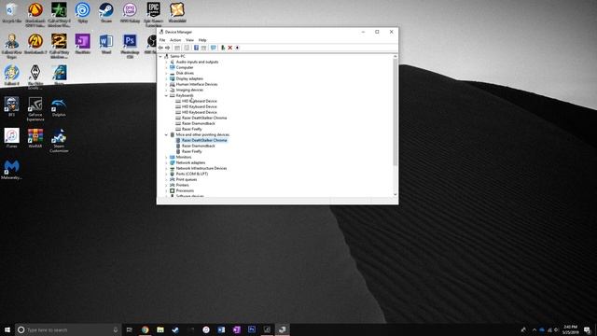Expand the Processors node
The width and height of the screenshot is (597, 336).
[x=166, y=190]
